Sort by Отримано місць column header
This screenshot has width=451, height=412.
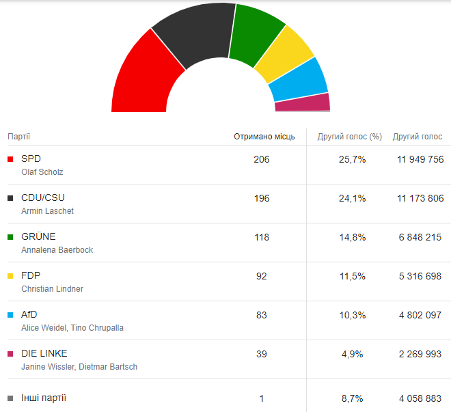264,137
